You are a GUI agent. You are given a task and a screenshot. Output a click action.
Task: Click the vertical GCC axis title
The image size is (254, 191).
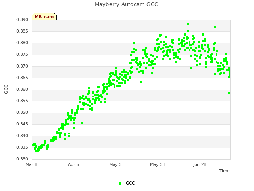pyautogui.click(x=6, y=89)
